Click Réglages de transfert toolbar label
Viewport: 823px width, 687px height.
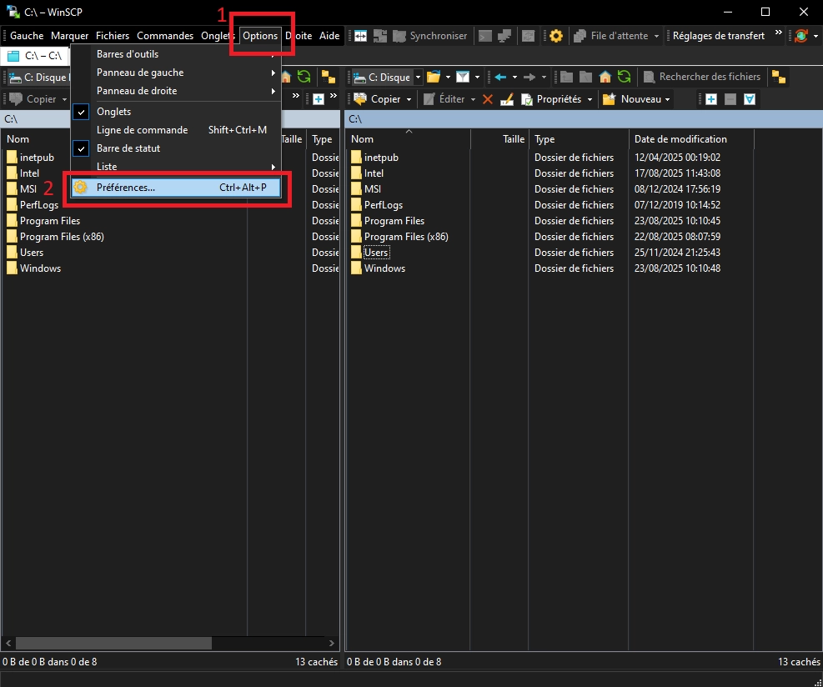719,36
